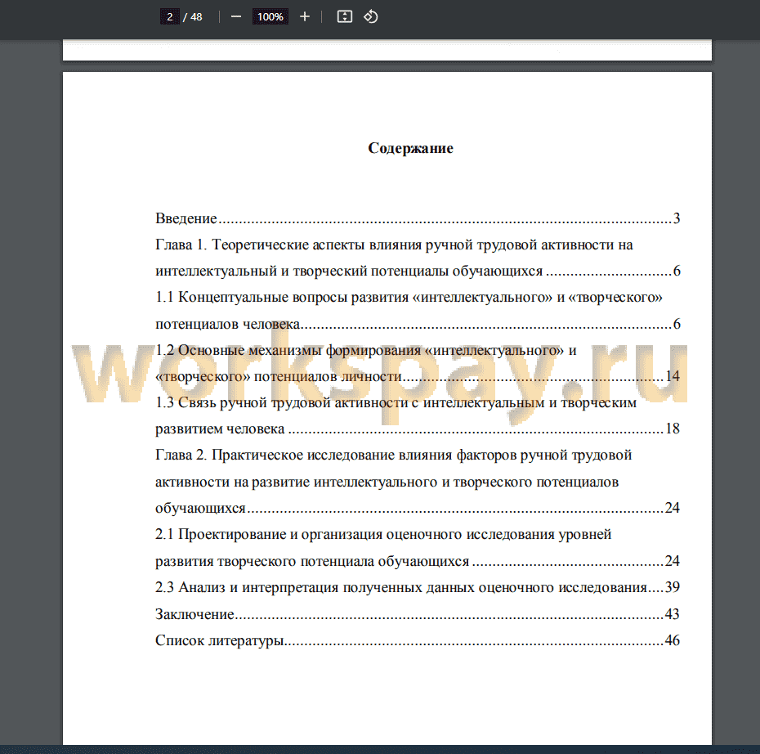Edit the current page number field
The image size is (760, 754).
[x=170, y=17]
